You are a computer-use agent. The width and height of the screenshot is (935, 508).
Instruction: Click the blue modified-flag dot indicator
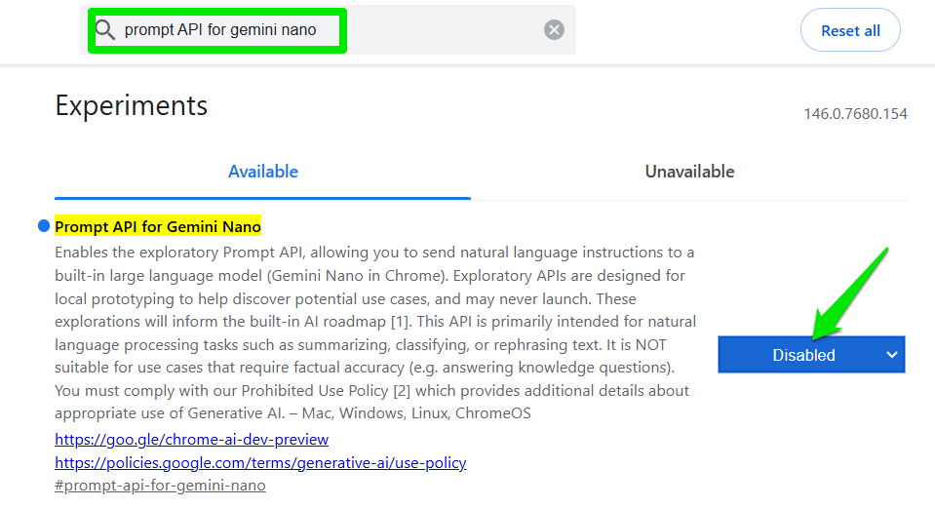click(43, 227)
